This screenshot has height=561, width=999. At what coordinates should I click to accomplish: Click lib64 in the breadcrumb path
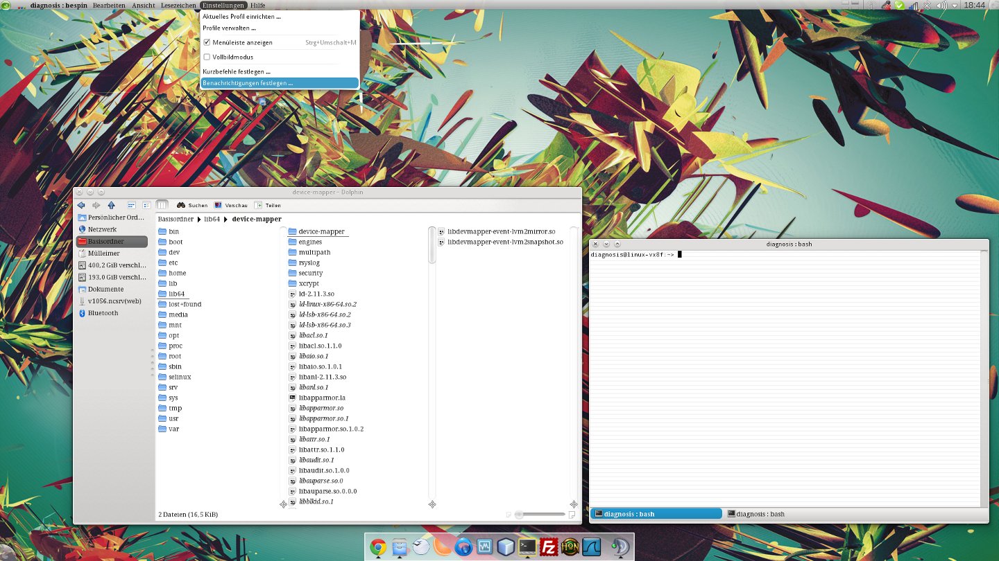point(212,219)
